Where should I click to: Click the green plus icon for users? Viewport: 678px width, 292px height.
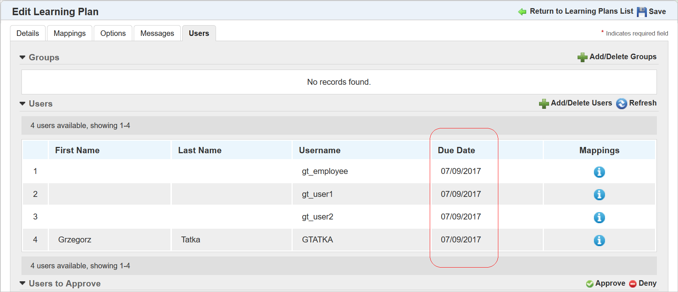pos(544,104)
